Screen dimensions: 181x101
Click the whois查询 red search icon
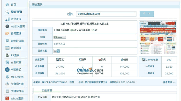pyautogui.click(x=7, y=98)
